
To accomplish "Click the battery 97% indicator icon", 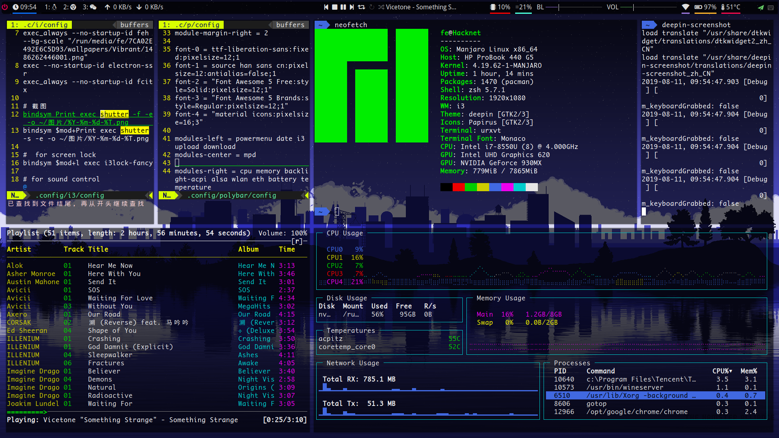I will pyautogui.click(x=699, y=7).
